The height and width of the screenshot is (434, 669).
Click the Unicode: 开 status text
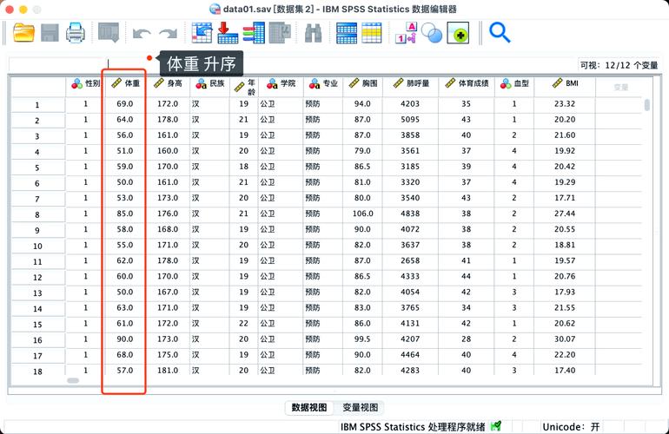coord(571,427)
